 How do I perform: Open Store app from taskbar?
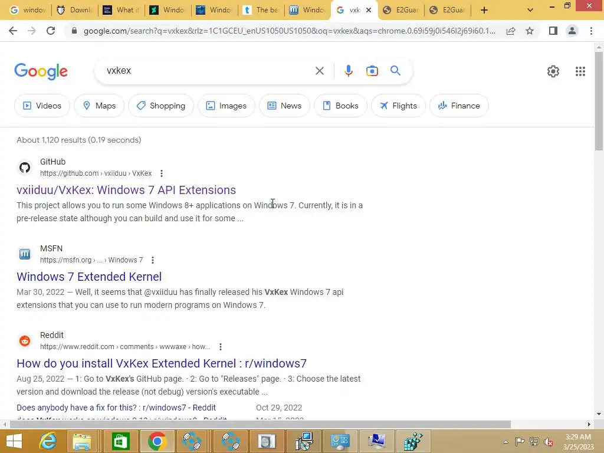(x=120, y=441)
